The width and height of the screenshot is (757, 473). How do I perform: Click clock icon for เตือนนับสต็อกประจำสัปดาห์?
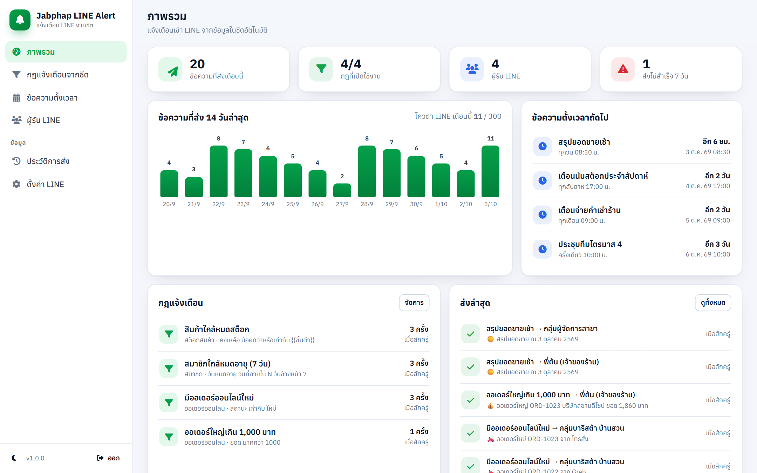point(543,181)
